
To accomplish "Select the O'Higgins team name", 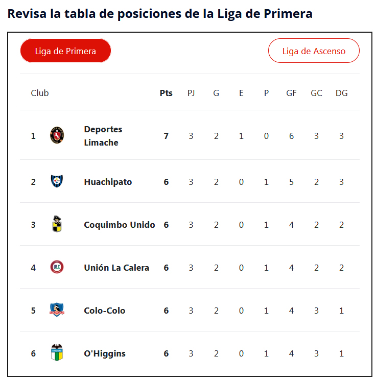I will (x=105, y=353).
